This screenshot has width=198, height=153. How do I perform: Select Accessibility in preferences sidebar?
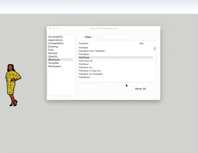click(55, 37)
